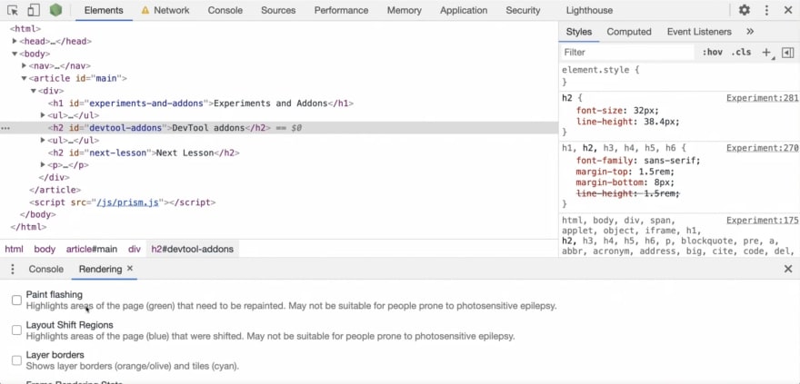Click the margin-top 1.5rem declaration
Image resolution: width=800 pixels, height=384 pixels.
[x=625, y=172]
